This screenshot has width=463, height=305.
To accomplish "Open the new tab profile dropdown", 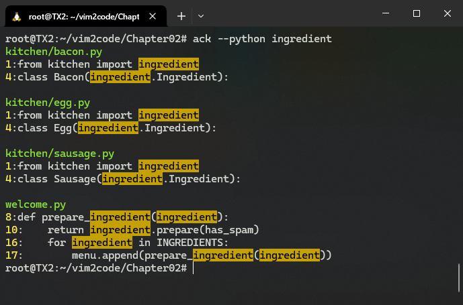I will (x=201, y=16).
